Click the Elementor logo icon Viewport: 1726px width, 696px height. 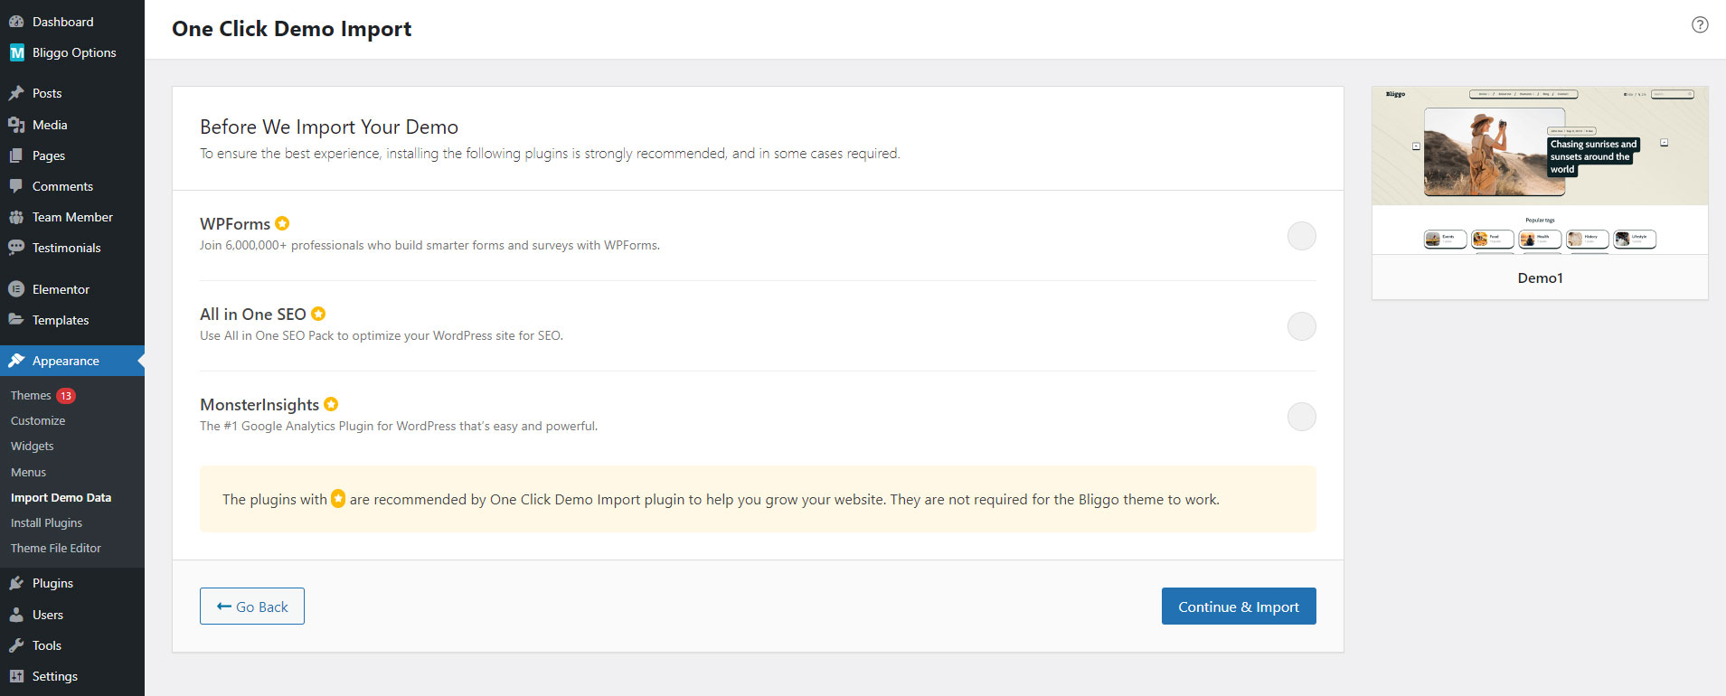tap(16, 289)
